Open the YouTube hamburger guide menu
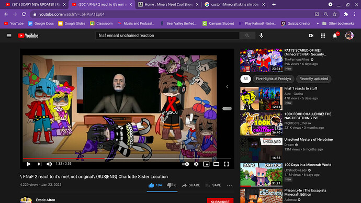This screenshot has width=361, height=203. (x=9, y=36)
